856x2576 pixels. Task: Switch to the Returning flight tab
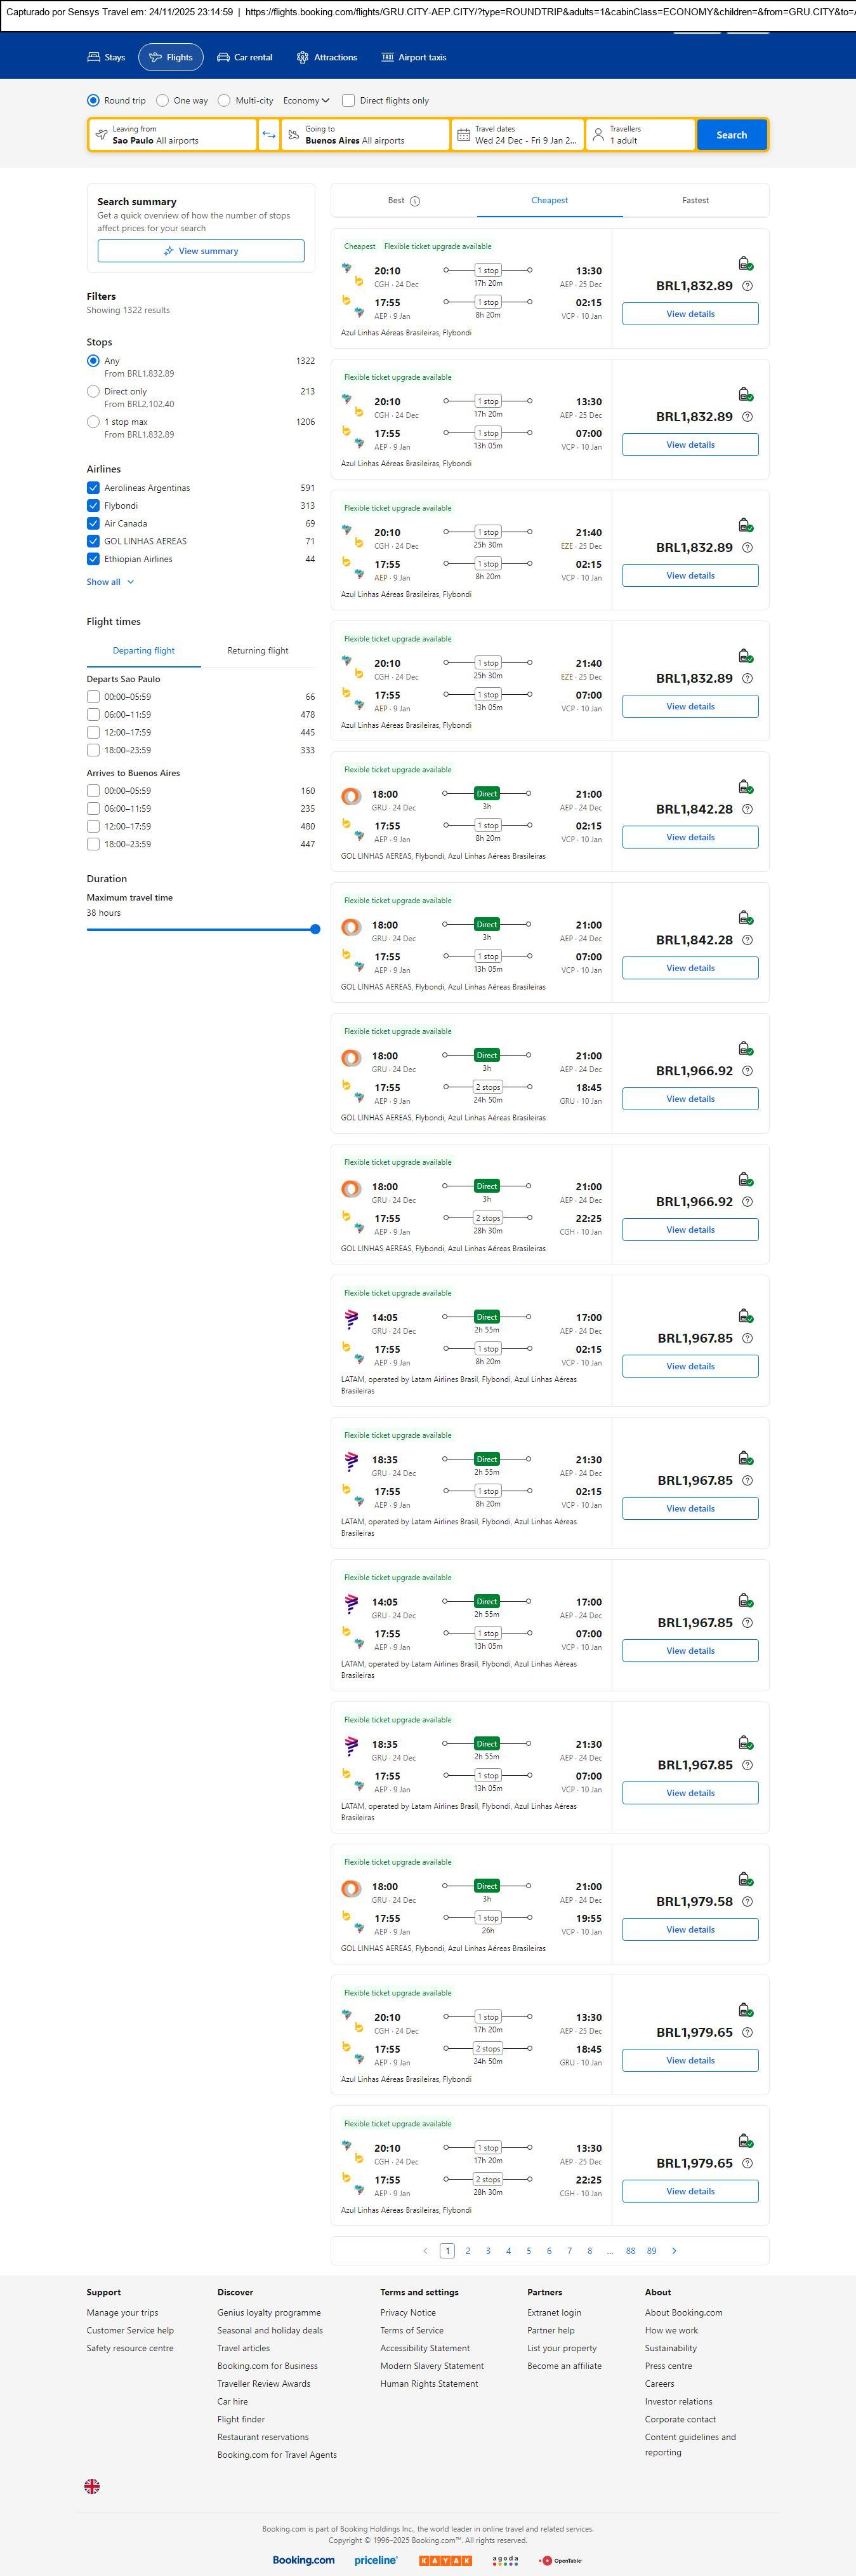pos(258,651)
